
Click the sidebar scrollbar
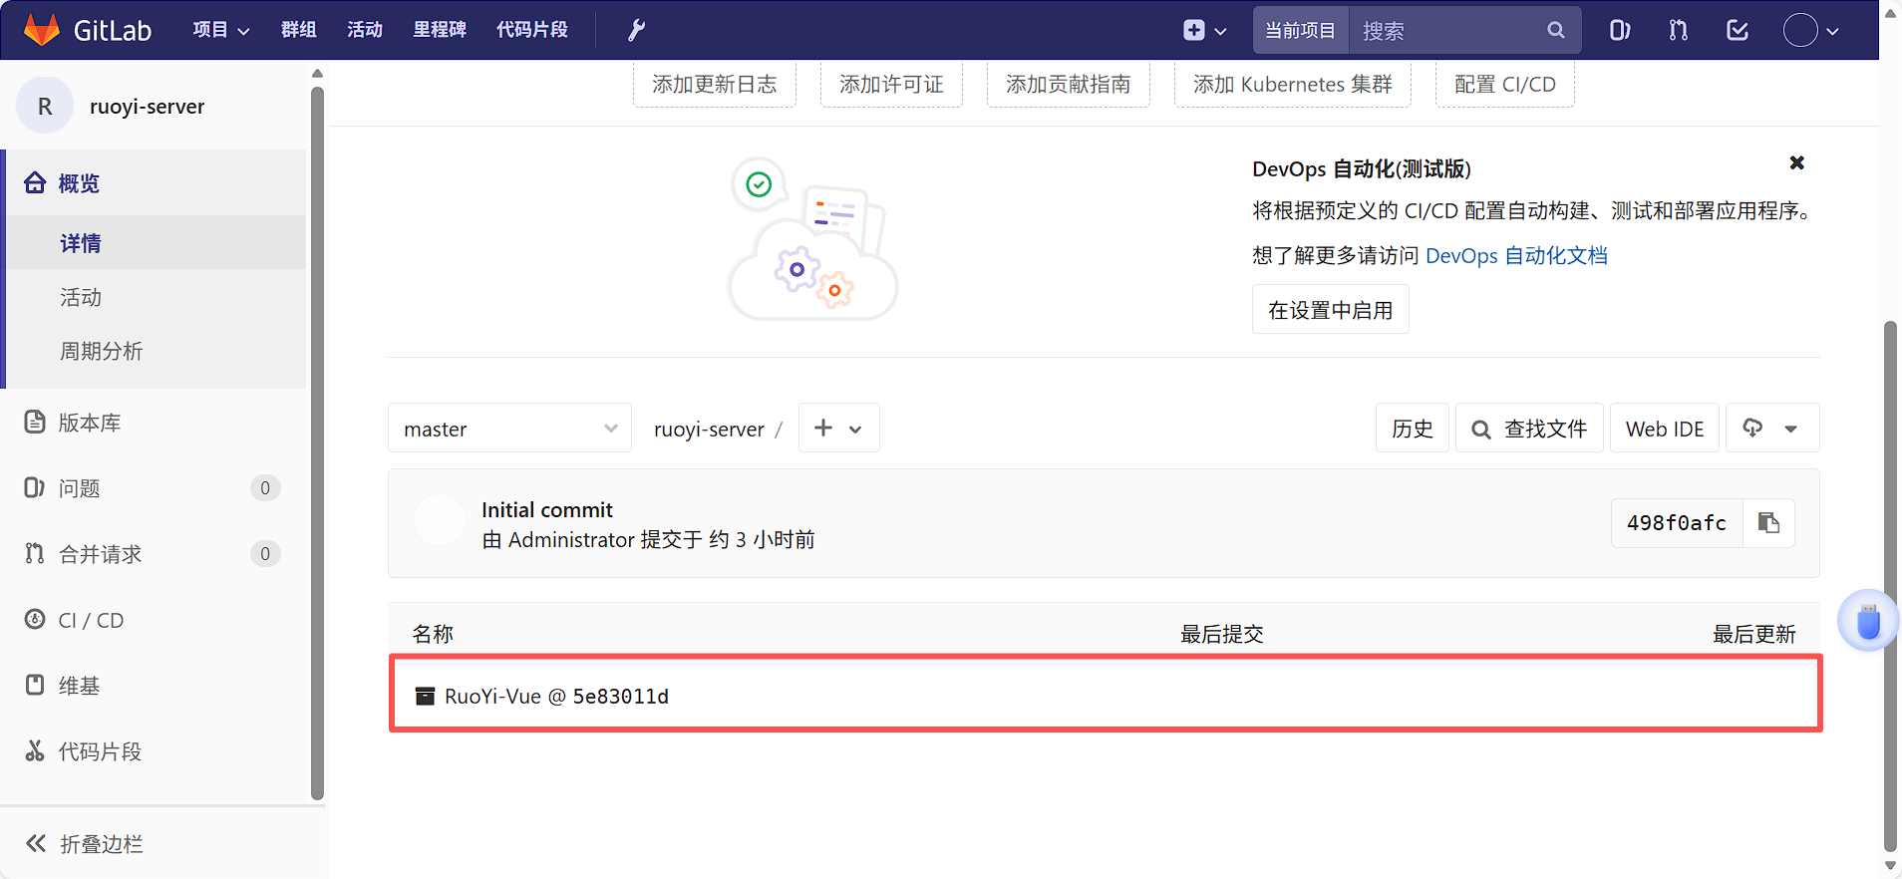(x=317, y=443)
